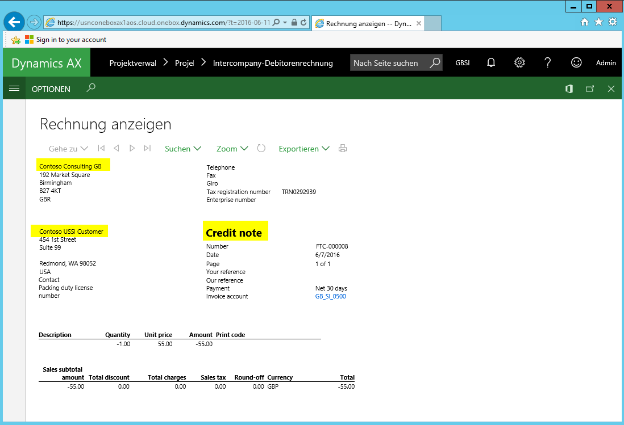The image size is (624, 425).
Task: Open the Exportieren dropdown
Action: [x=303, y=149]
